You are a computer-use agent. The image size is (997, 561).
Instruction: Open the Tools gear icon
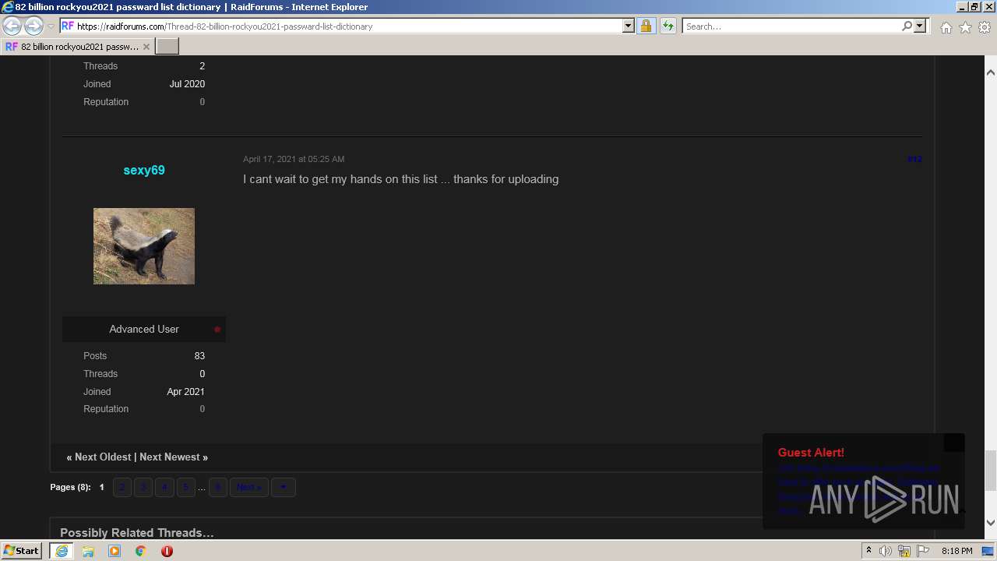985,27
